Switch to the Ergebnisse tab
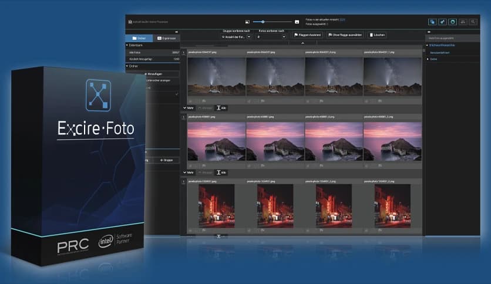Image resolution: width=491 pixels, height=284 pixels. click(166, 38)
